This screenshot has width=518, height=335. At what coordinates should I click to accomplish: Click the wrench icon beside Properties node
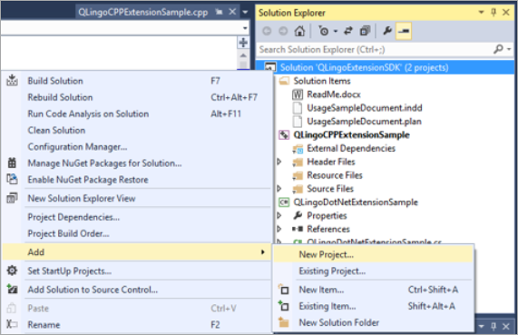point(298,216)
